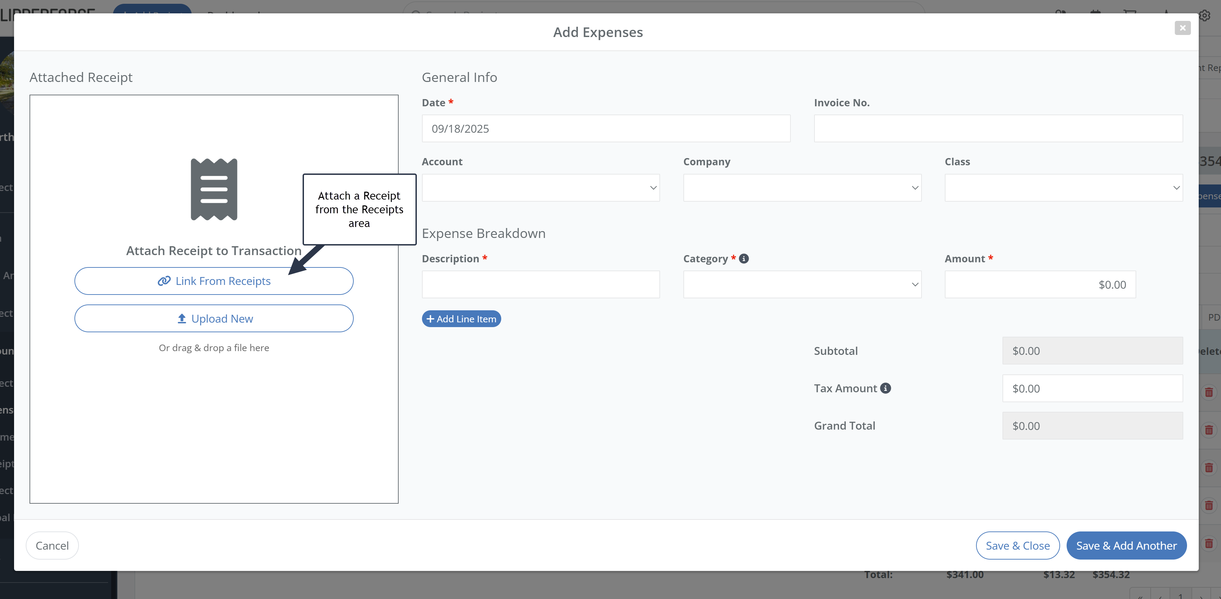Viewport: 1221px width, 599px height.
Task: Click Link From Receipts button
Action: point(214,281)
